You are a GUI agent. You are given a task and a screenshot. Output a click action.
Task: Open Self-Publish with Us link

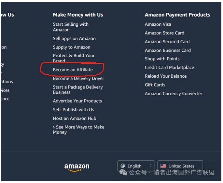click(74, 110)
